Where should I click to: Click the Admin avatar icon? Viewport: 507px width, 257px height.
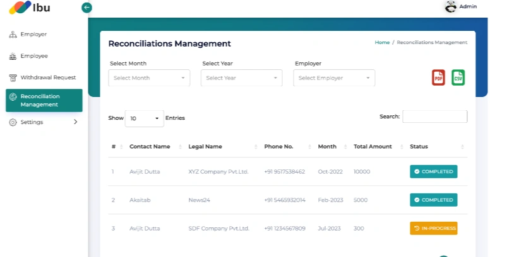(x=451, y=7)
